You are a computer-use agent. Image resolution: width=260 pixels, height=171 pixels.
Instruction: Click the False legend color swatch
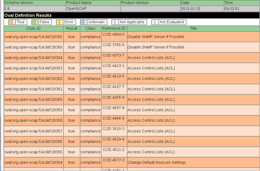click(x=35, y=22)
